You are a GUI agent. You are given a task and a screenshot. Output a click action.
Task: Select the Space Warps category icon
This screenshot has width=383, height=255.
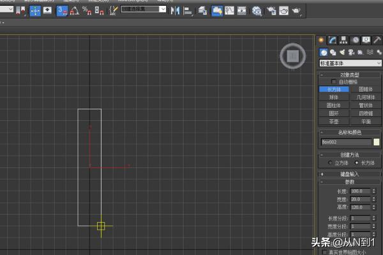(370, 52)
